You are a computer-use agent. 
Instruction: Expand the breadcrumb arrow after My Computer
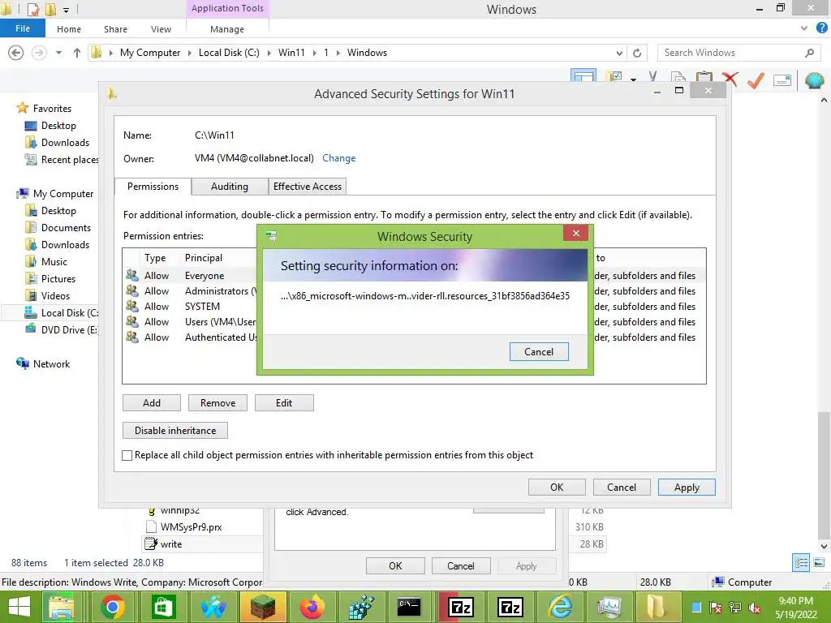click(189, 53)
